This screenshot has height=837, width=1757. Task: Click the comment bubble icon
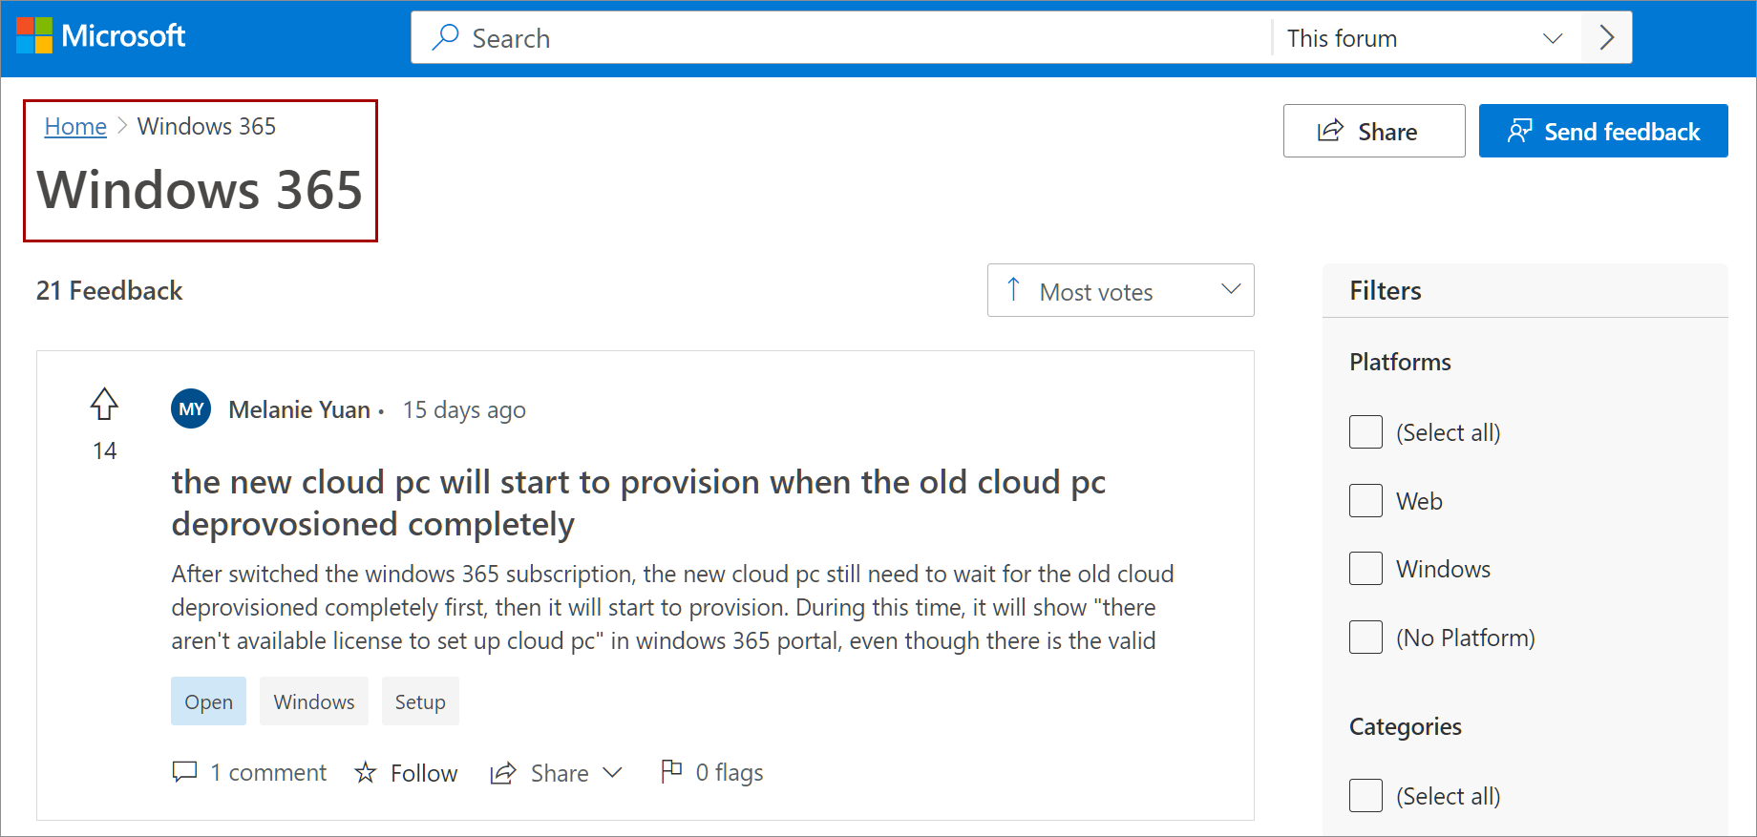[184, 771]
